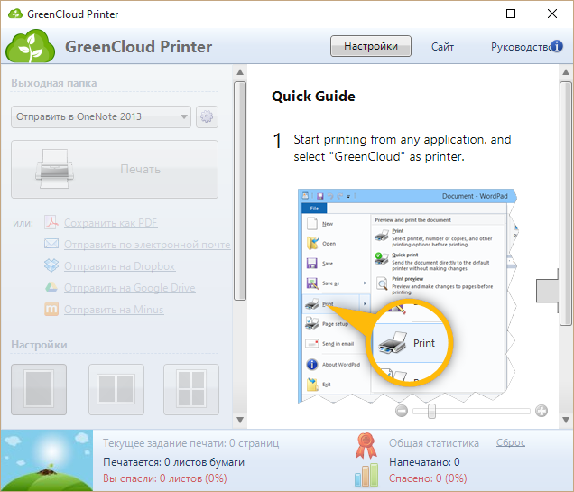Click the Google Drive icon
The width and height of the screenshot is (574, 492).
[51, 288]
